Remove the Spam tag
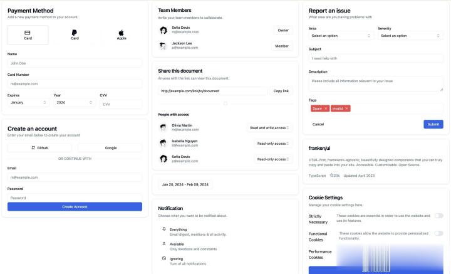Image resolution: width=451 pixels, height=274 pixels. (326, 108)
